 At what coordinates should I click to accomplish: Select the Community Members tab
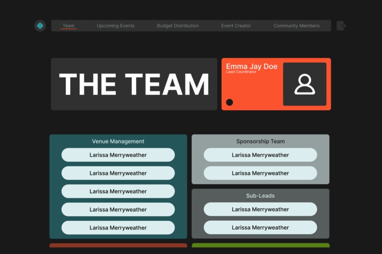[296, 26]
